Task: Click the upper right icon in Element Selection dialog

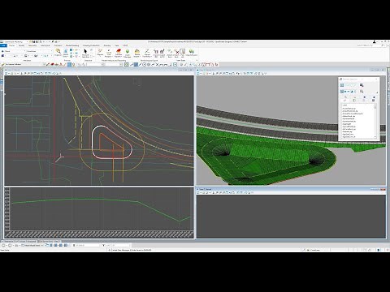Action: (x=362, y=85)
